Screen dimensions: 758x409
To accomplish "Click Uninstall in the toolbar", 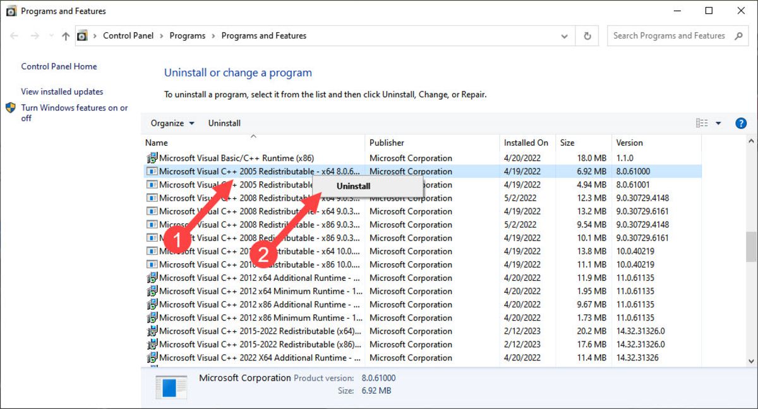I will (x=224, y=123).
